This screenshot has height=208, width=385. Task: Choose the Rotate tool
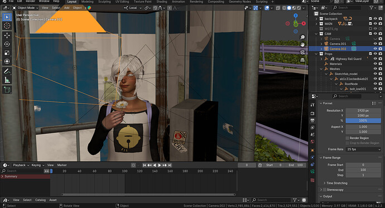click(x=7, y=44)
